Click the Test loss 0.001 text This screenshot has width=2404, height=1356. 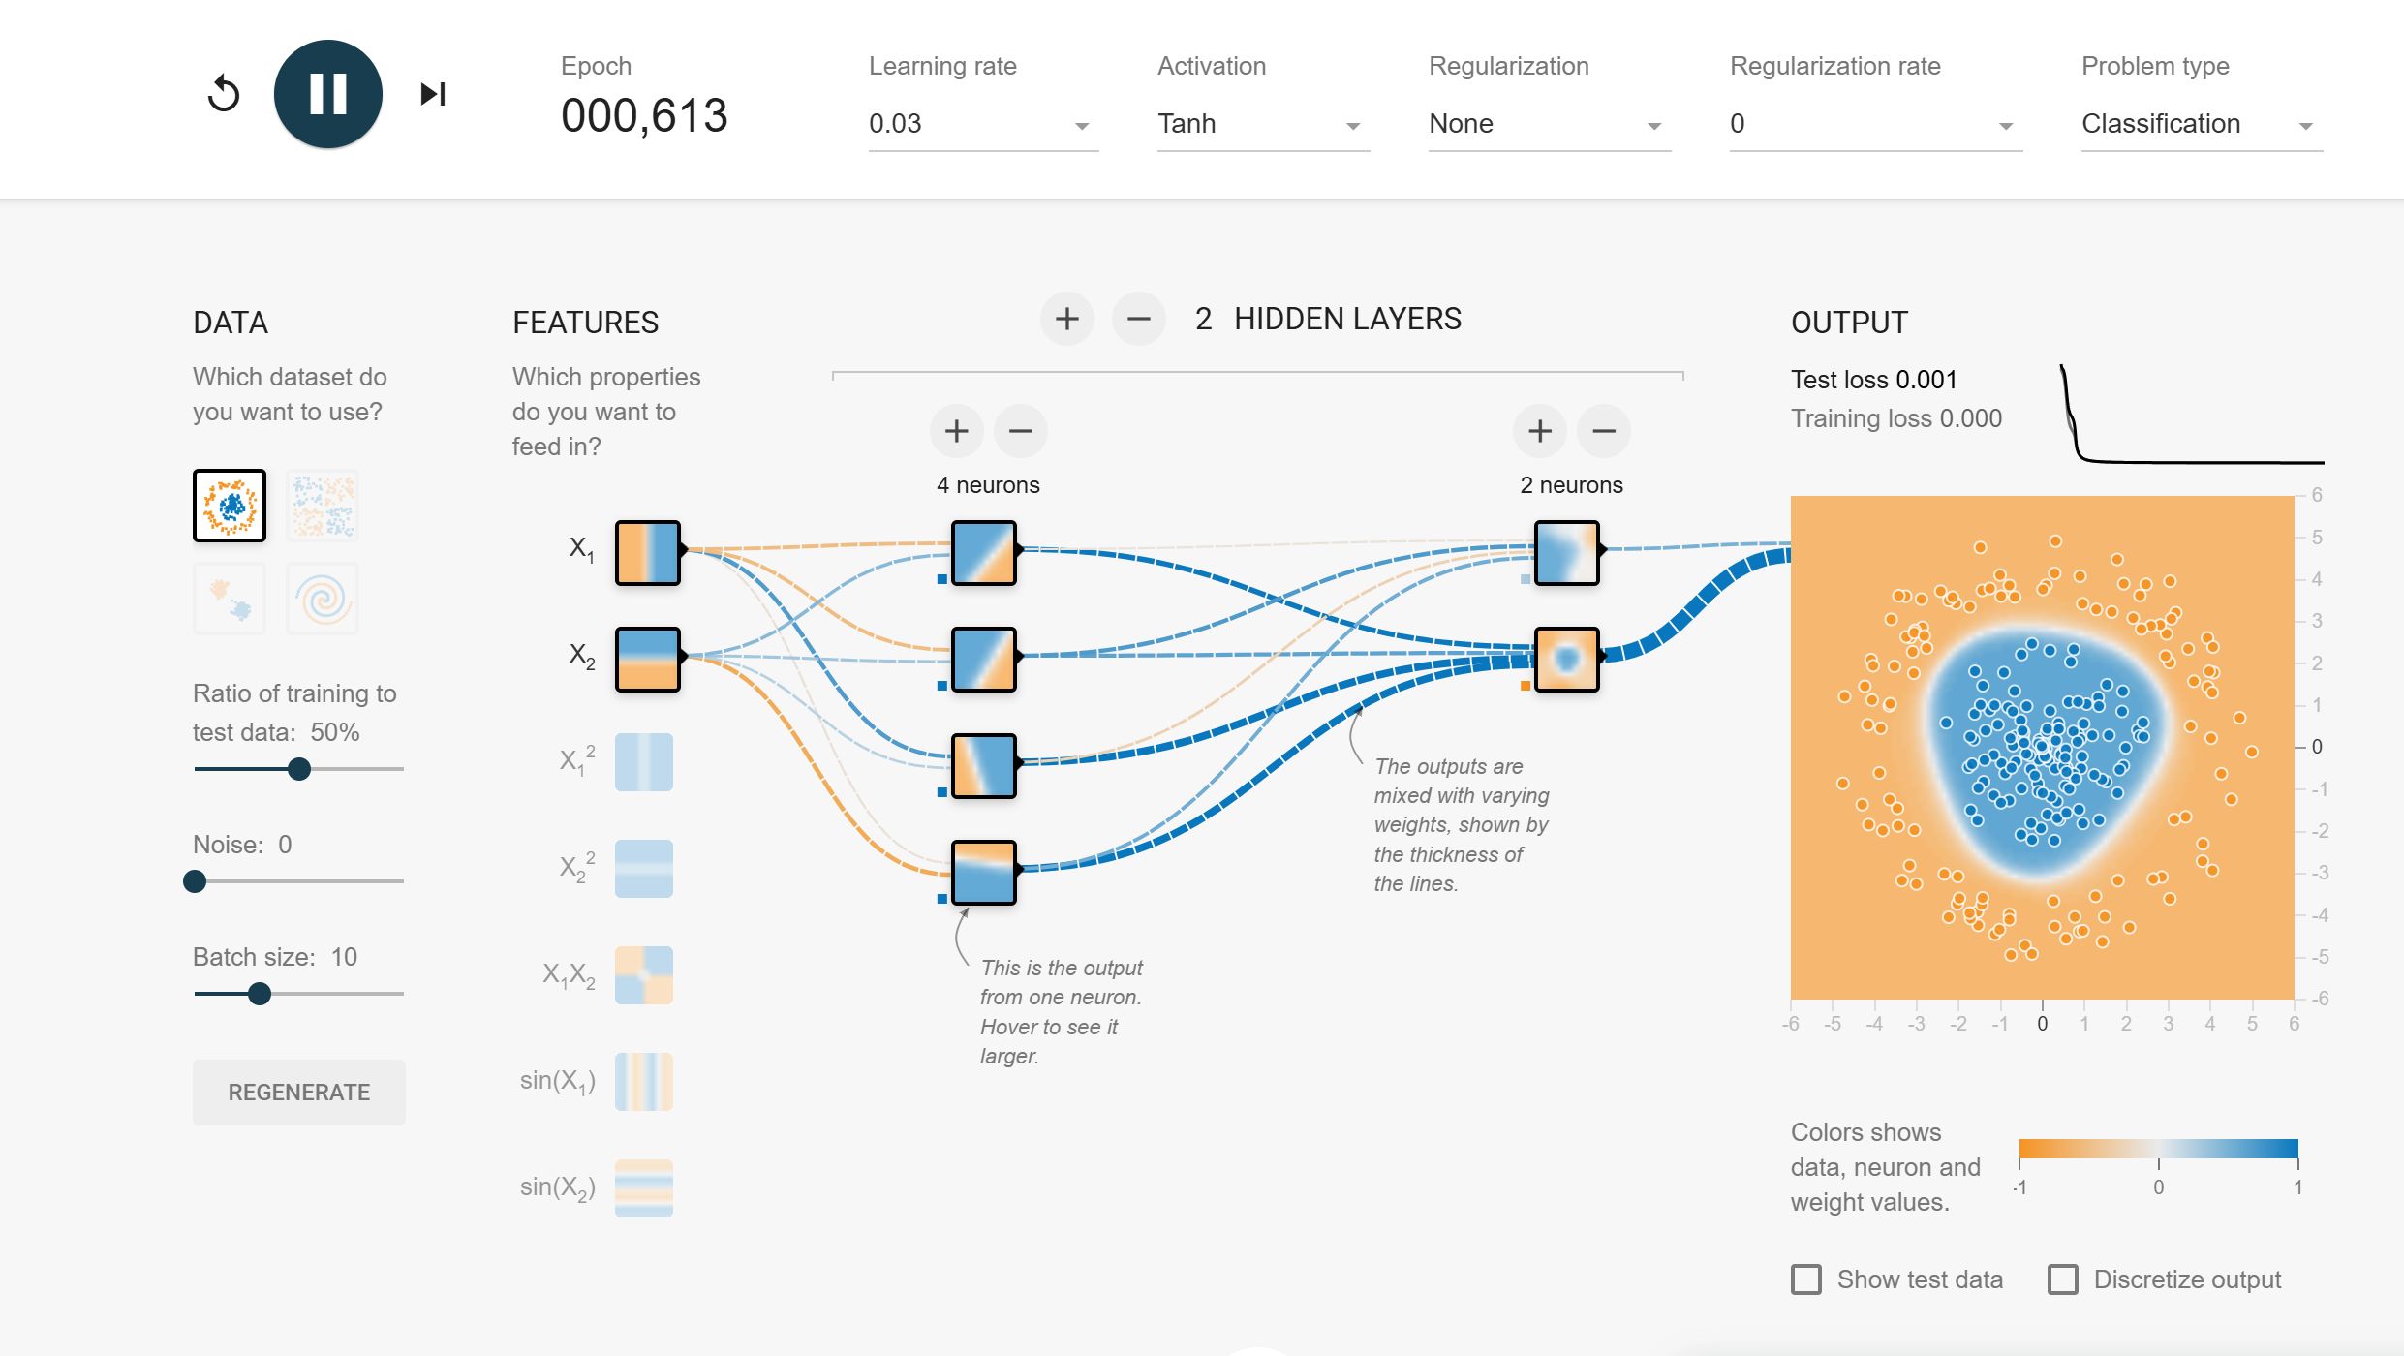pyautogui.click(x=1874, y=380)
